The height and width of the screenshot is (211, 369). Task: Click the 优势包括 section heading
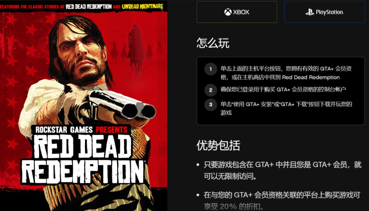tap(218, 145)
